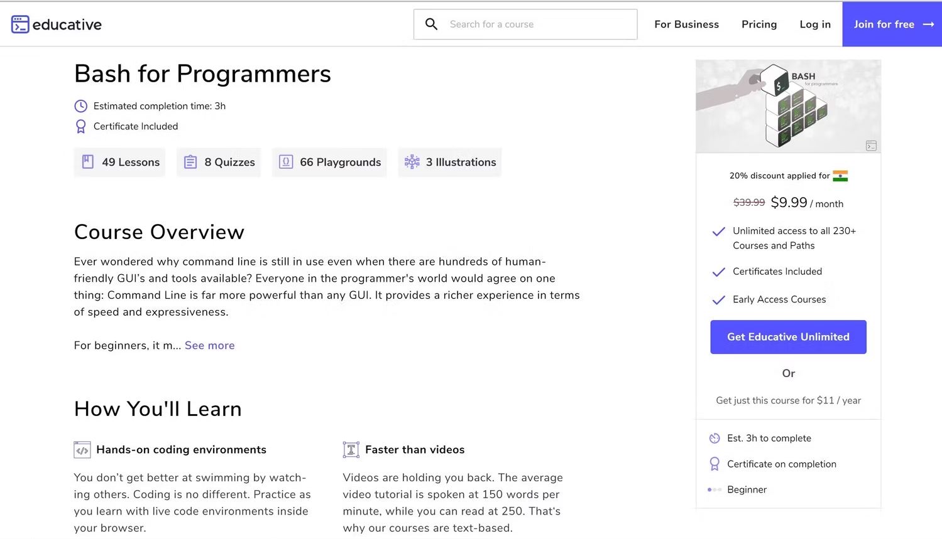Click the code window icon for Hands-on coding
Viewport: 942px width, 539px height.
coord(82,450)
